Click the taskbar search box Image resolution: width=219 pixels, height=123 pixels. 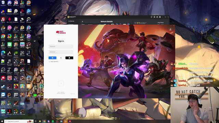[19, 121]
